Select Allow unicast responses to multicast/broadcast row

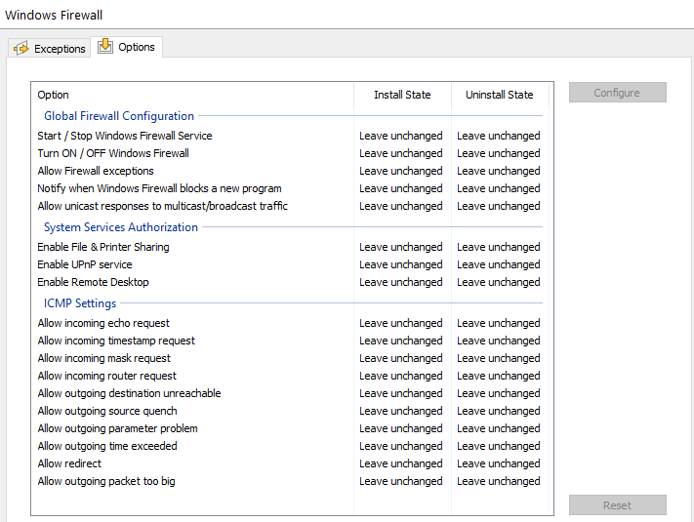[290, 206]
